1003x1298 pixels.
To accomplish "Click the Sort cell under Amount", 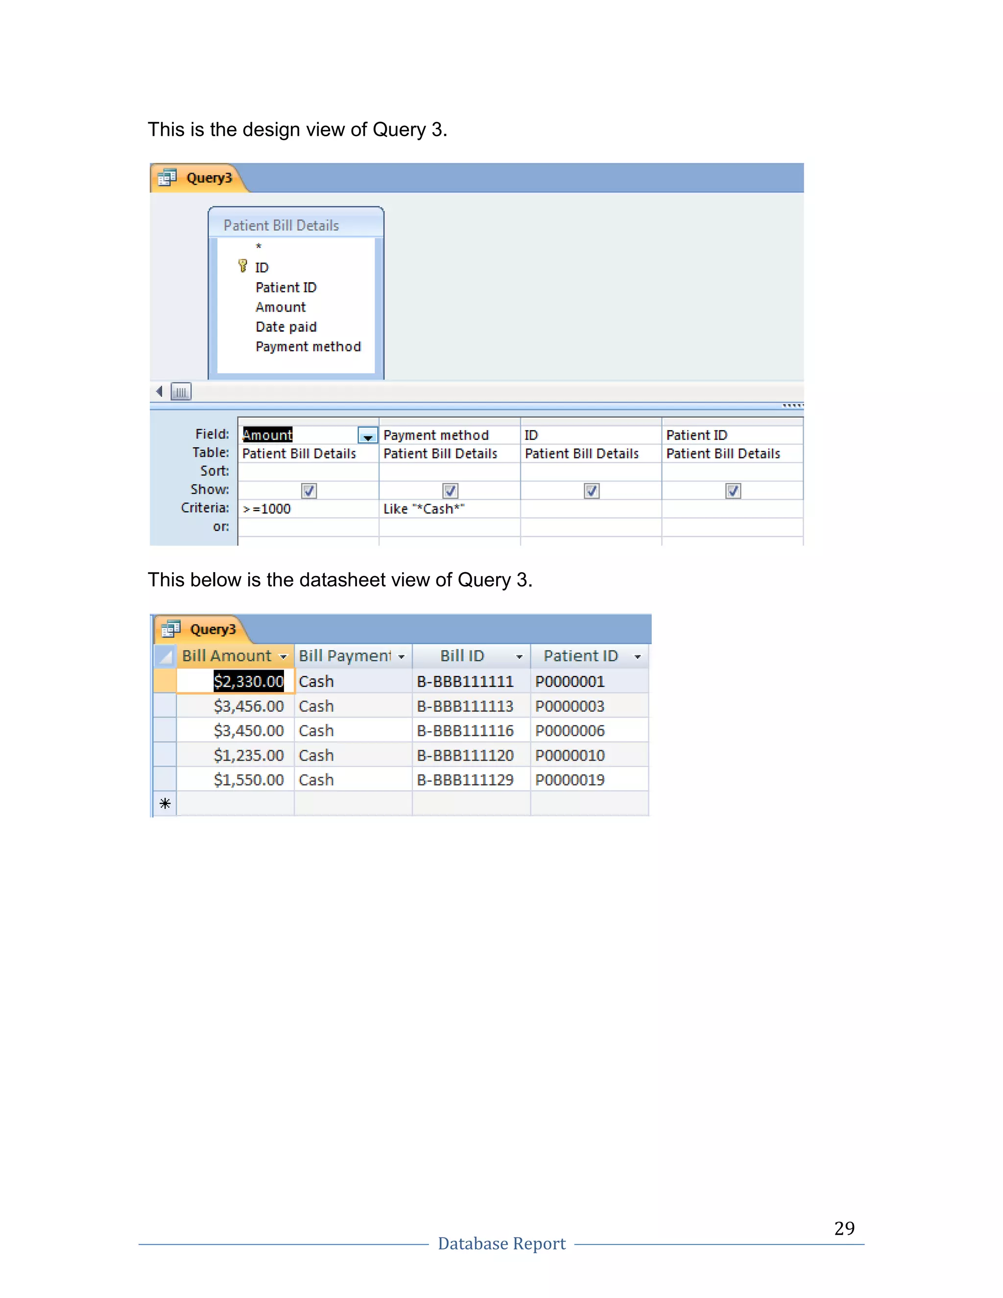I will click(309, 471).
